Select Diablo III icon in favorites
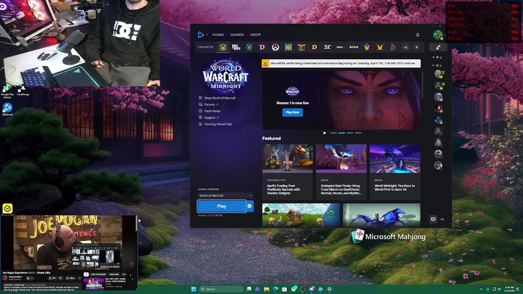Screen dimensions: 523x294 tap(314, 47)
